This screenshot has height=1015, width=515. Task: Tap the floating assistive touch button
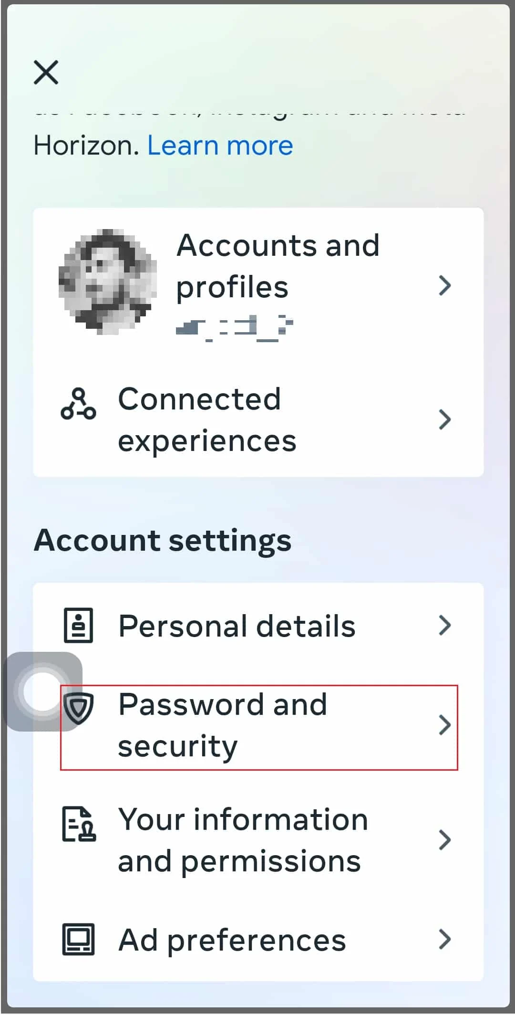[x=42, y=691]
